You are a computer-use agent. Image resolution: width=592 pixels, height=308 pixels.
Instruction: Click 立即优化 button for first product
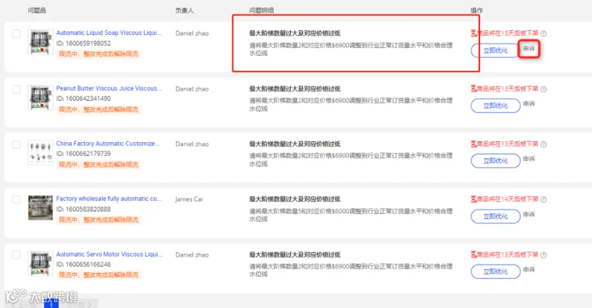[x=495, y=51]
